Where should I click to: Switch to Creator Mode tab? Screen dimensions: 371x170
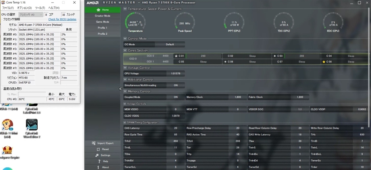(103, 16)
